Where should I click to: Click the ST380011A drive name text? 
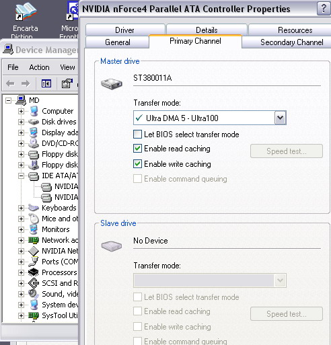pyautogui.click(x=153, y=78)
